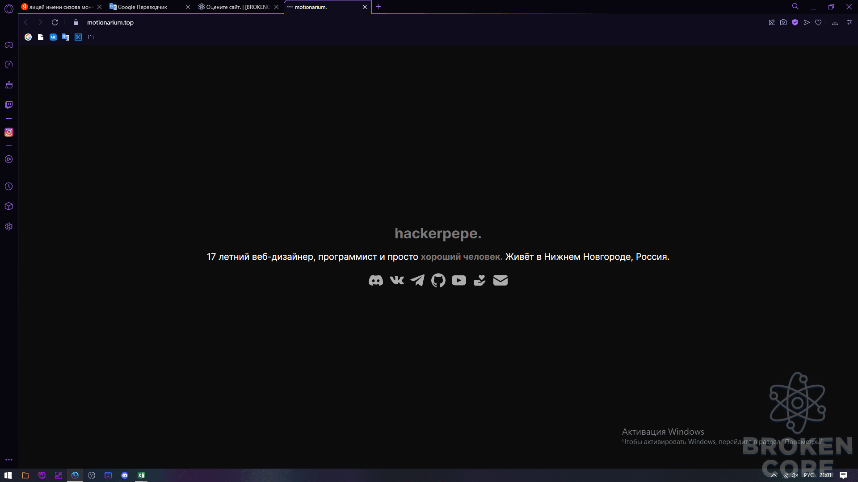Expand sidebar three-dots setup menu
Viewport: 858px width, 482px height.
(9, 459)
